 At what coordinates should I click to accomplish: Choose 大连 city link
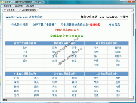click(55, 87)
